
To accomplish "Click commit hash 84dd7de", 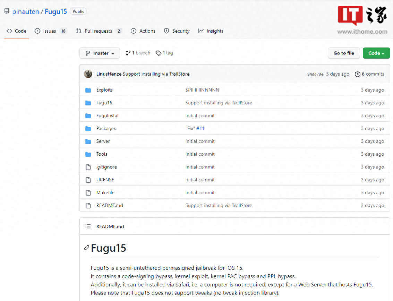I will pos(315,74).
